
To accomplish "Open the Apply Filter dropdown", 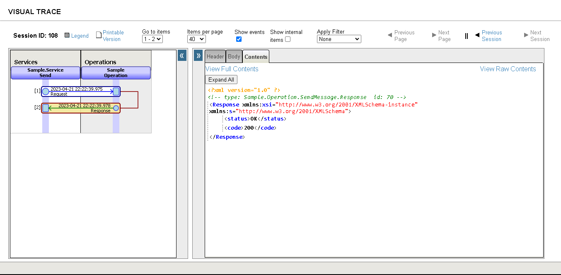I will coord(339,39).
